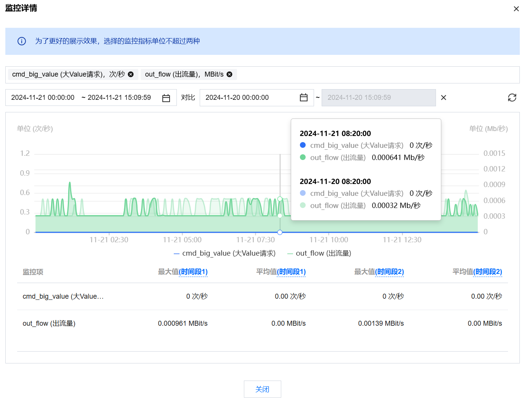
Task: Click the 关闭 button
Action: (x=262, y=389)
